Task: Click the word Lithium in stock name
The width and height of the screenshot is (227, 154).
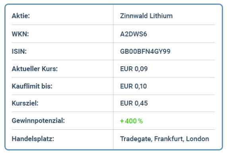Action: [x=161, y=16]
